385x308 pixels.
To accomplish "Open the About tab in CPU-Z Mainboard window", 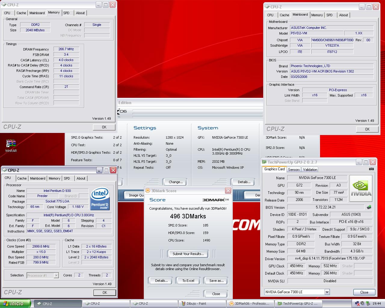I will (x=343, y=15).
